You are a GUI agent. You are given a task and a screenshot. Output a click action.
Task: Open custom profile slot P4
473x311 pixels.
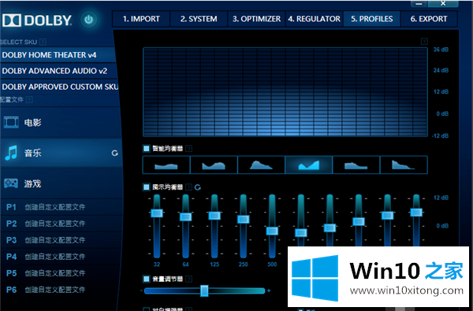[61, 257]
